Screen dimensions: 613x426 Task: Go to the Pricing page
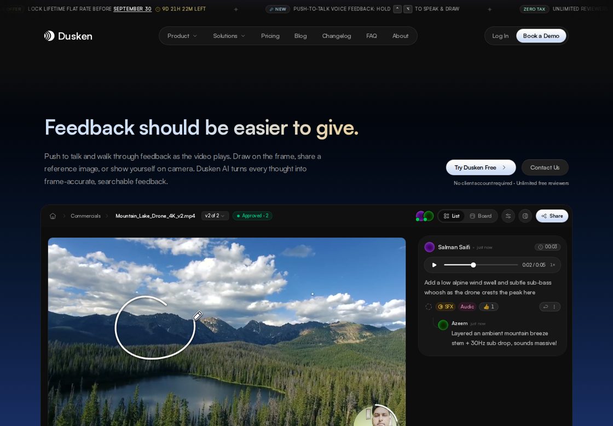pyautogui.click(x=270, y=36)
